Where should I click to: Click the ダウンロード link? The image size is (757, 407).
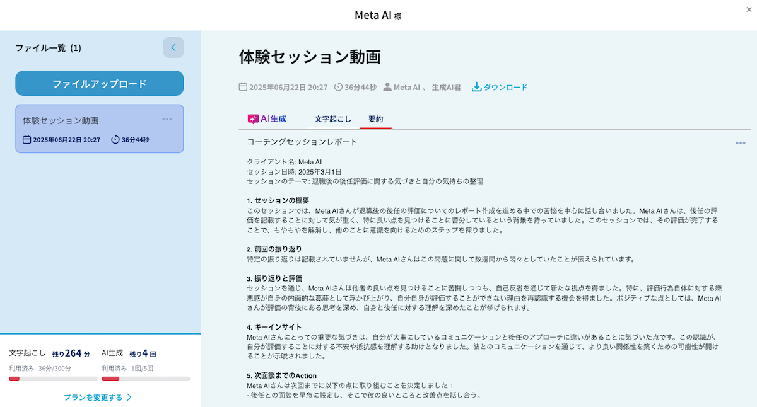[x=500, y=87]
